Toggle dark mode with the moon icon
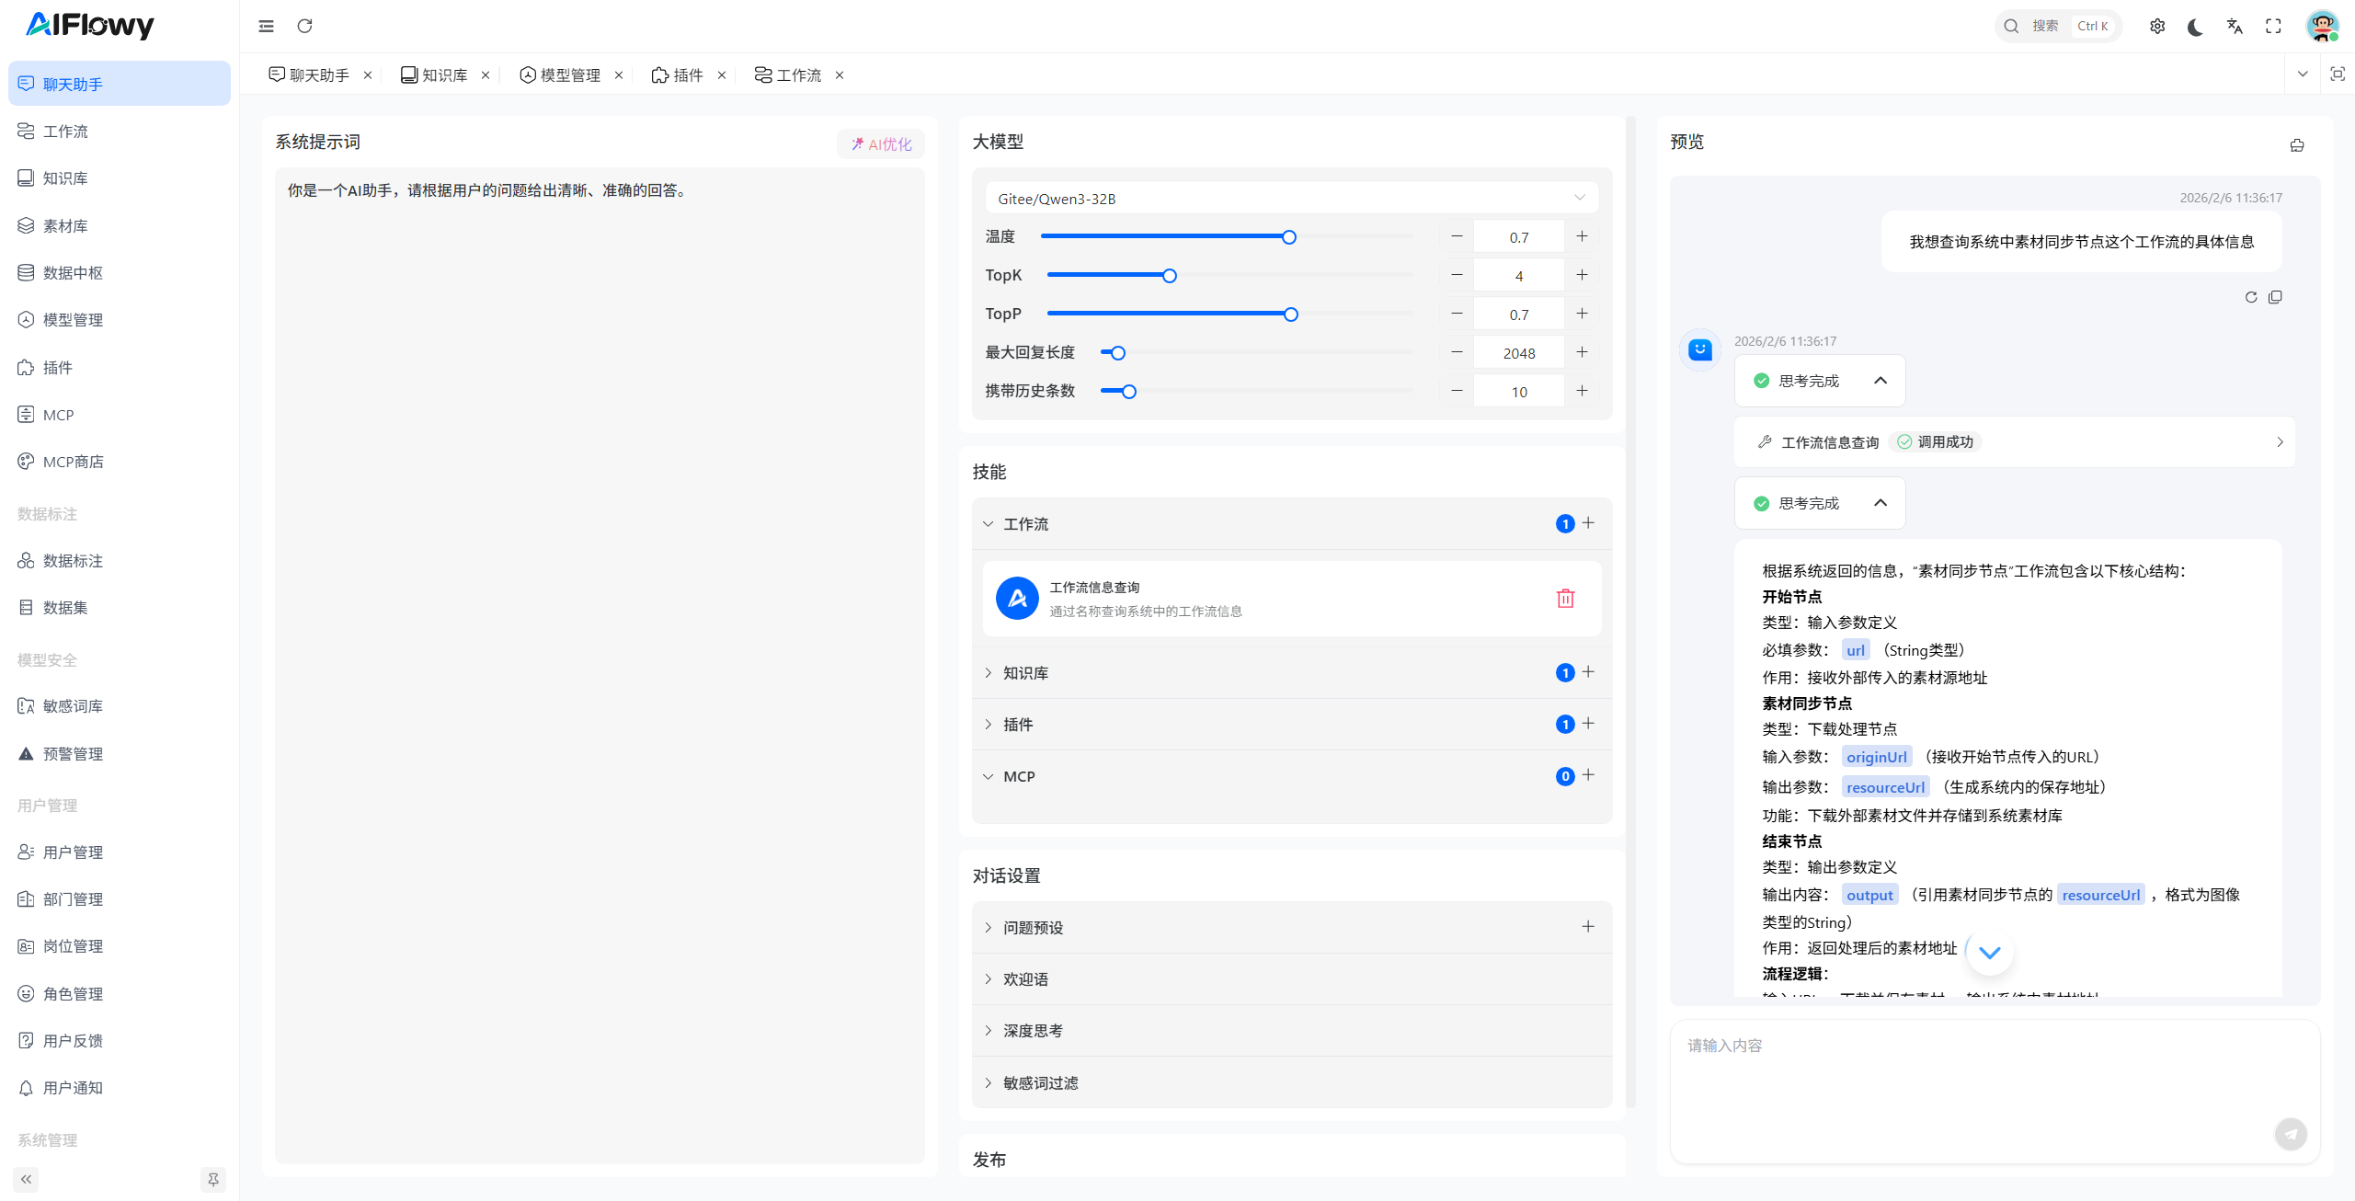Screen dimensions: 2355x1201 [2196, 26]
